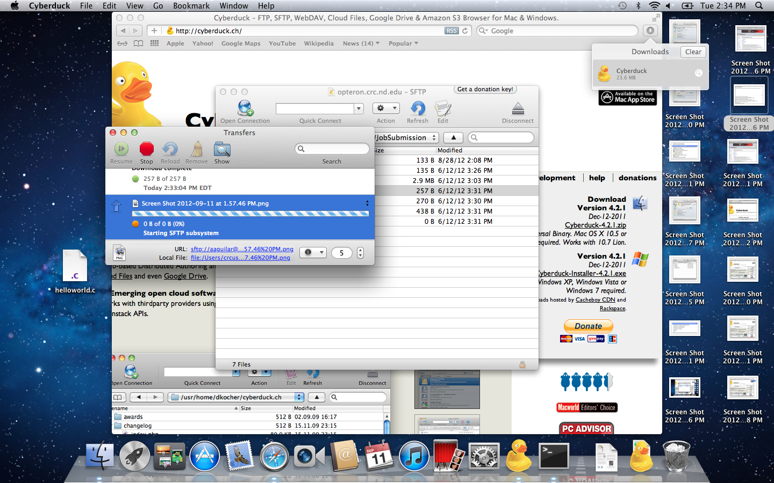774x483 pixels.
Task: Open the Quick Connect combo box arrow
Action: (359, 109)
